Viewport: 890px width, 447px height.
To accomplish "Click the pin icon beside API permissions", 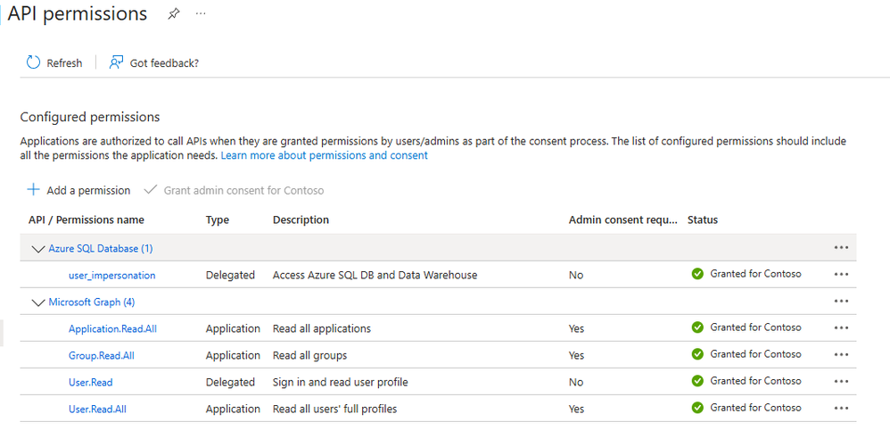I will coord(173,15).
